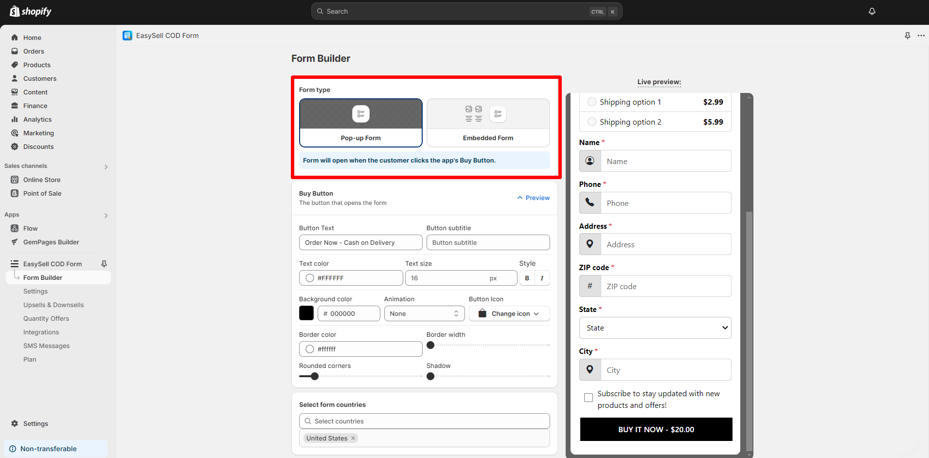
Task: Toggle italic style for button text
Action: [x=542, y=278]
